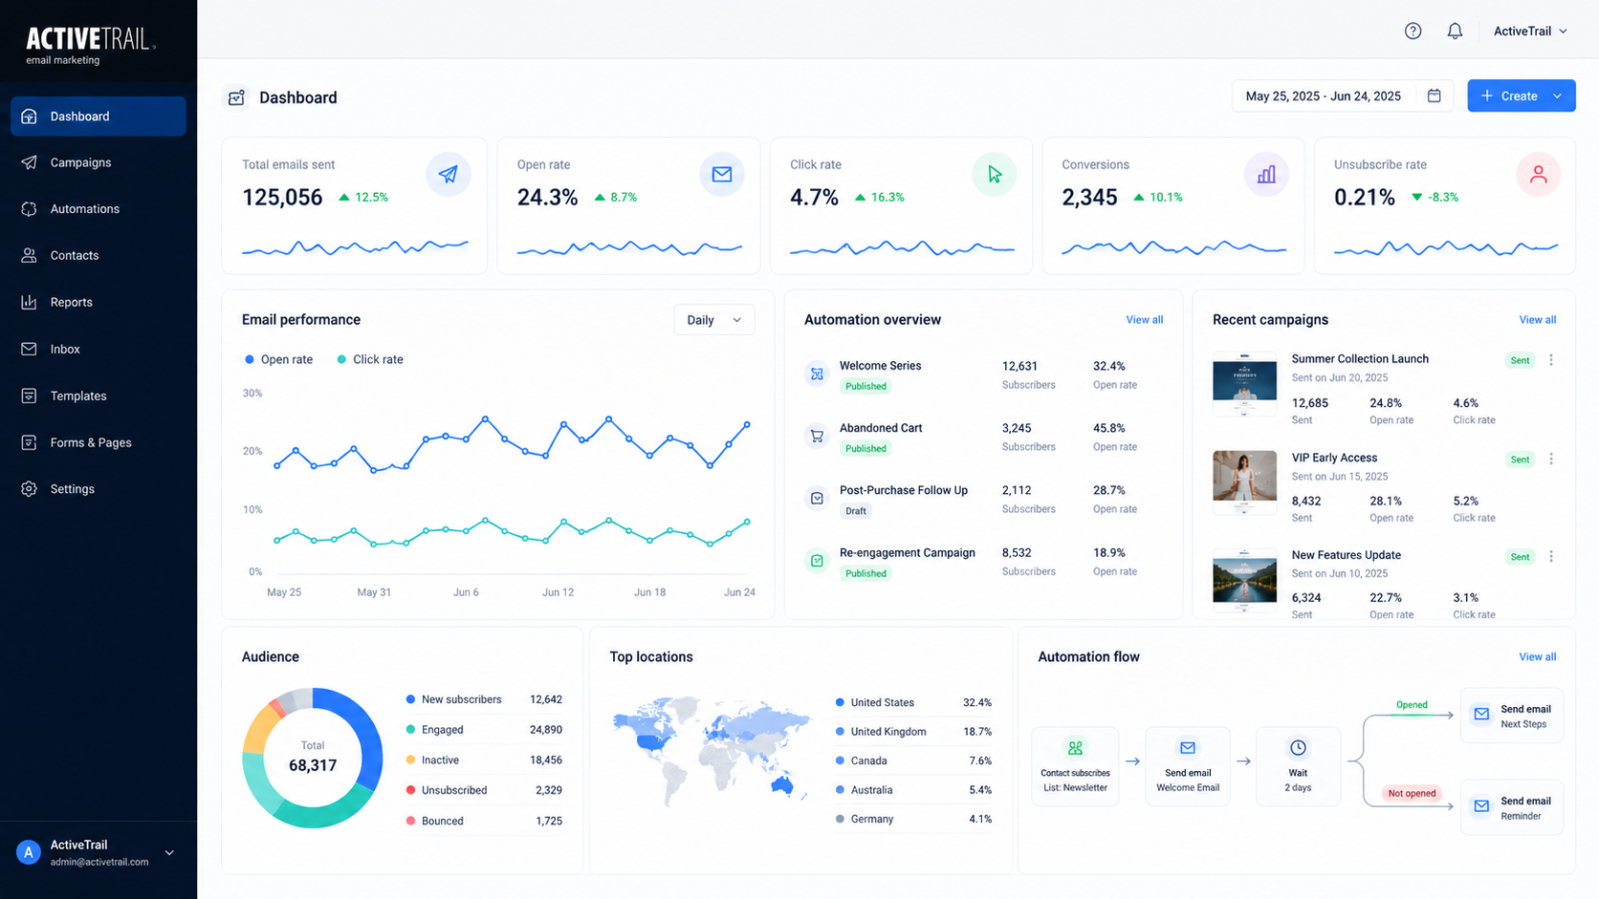Image resolution: width=1599 pixels, height=899 pixels.
Task: Open the date range picker field
Action: [1343, 96]
